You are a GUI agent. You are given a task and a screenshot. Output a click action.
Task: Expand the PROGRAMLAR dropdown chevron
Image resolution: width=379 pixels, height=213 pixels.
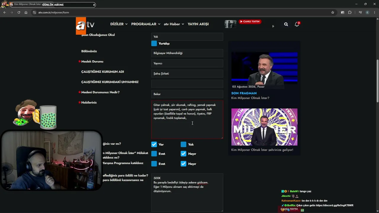[159, 24]
